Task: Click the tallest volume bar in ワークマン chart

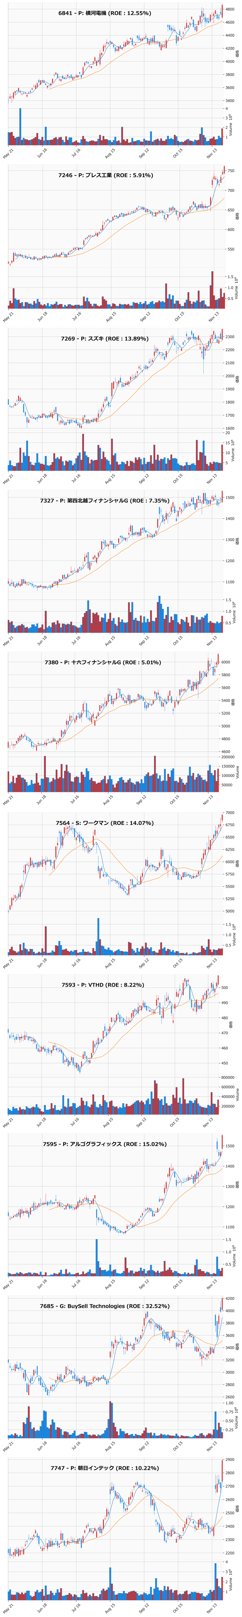Action: coord(98,936)
